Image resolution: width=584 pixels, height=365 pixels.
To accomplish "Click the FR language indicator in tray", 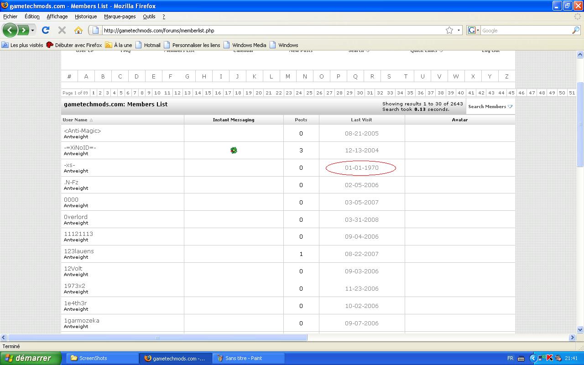I will pos(510,358).
